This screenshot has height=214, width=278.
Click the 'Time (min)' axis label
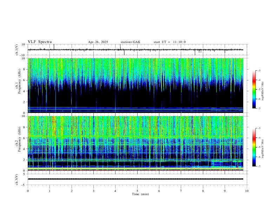pos(140,194)
